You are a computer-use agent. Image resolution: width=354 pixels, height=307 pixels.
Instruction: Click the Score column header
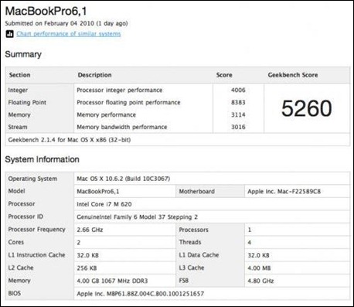224,75
